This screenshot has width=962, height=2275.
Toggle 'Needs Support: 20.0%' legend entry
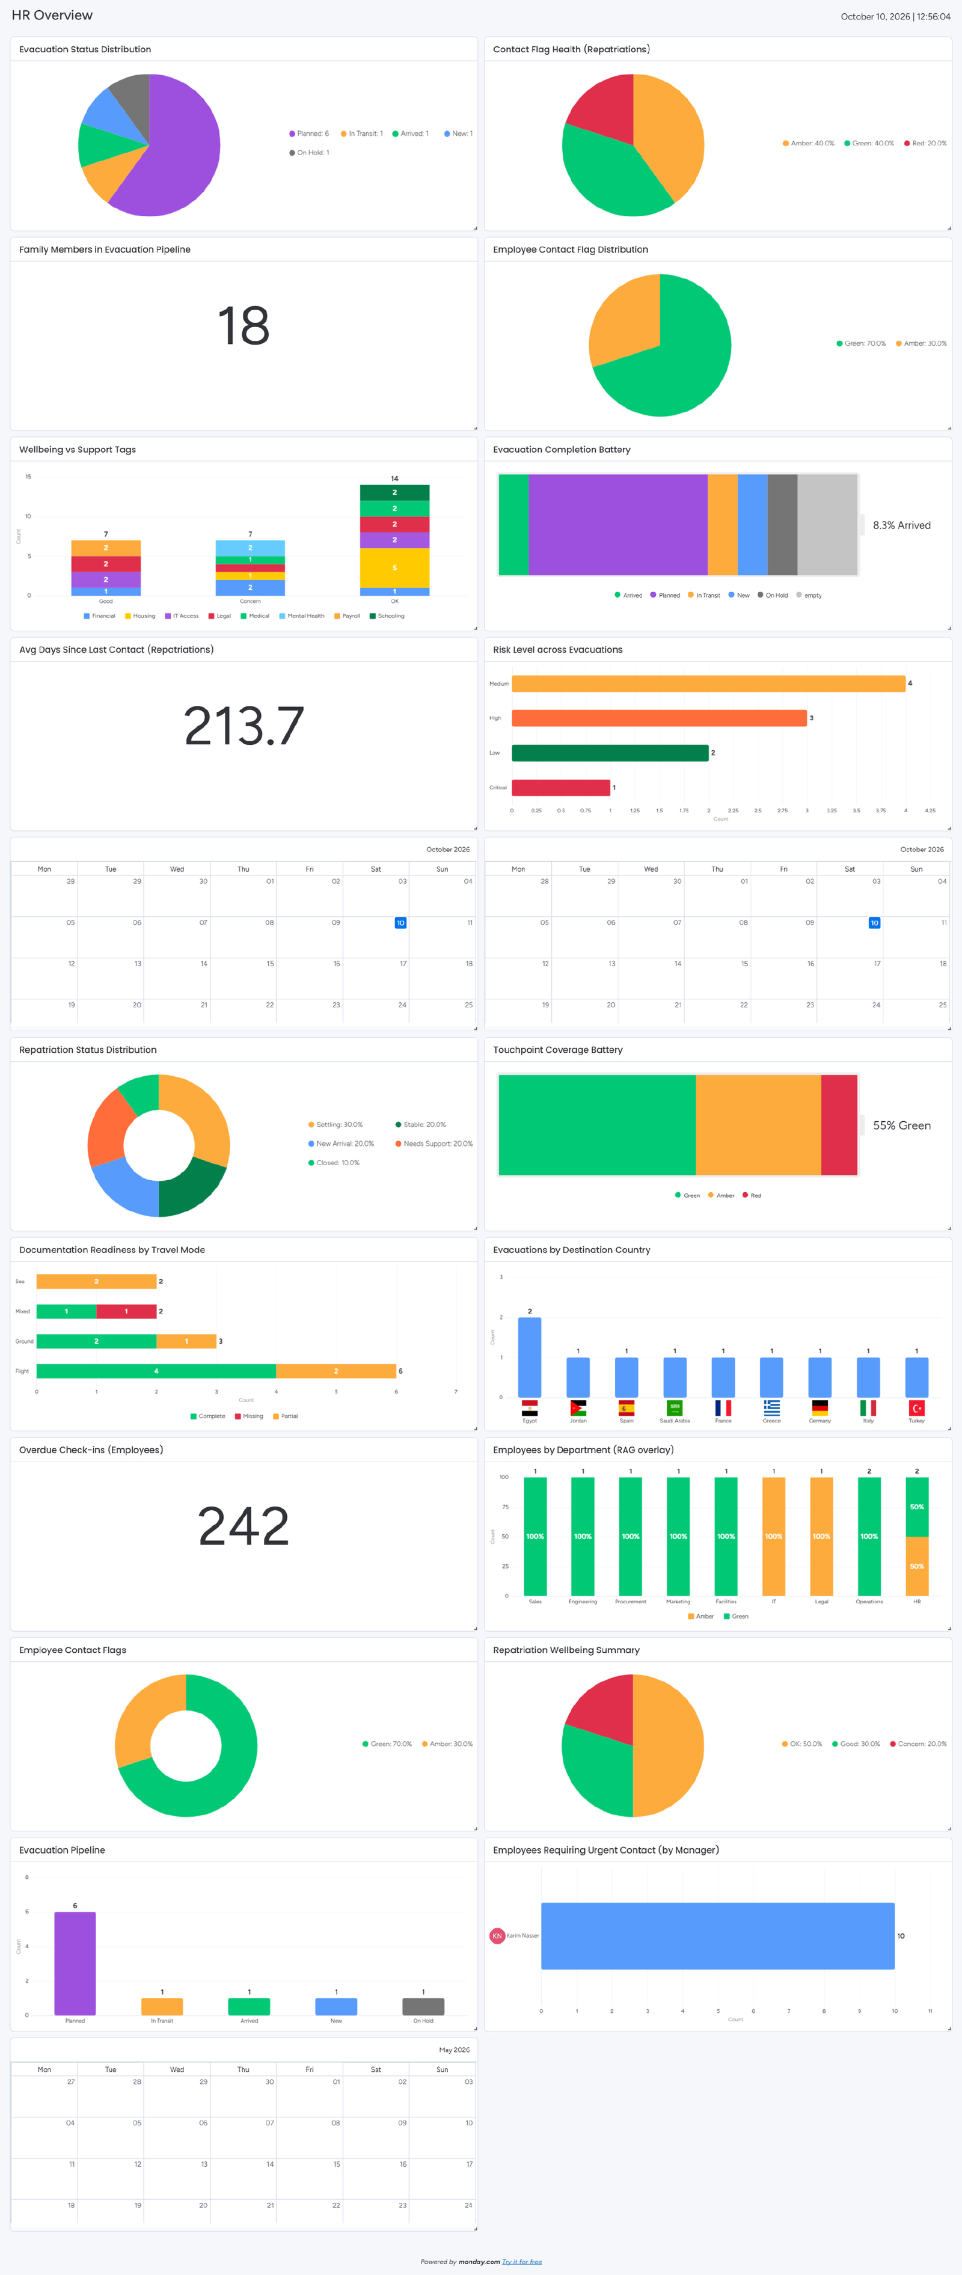pyautogui.click(x=434, y=1144)
